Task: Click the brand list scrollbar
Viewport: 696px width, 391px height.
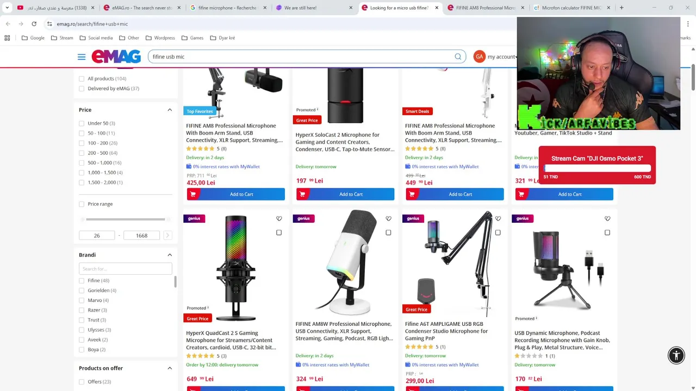Action: click(175, 282)
